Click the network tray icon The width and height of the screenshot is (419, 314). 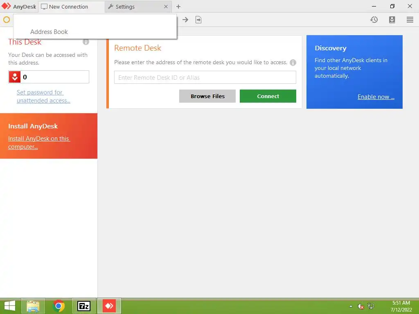click(371, 306)
